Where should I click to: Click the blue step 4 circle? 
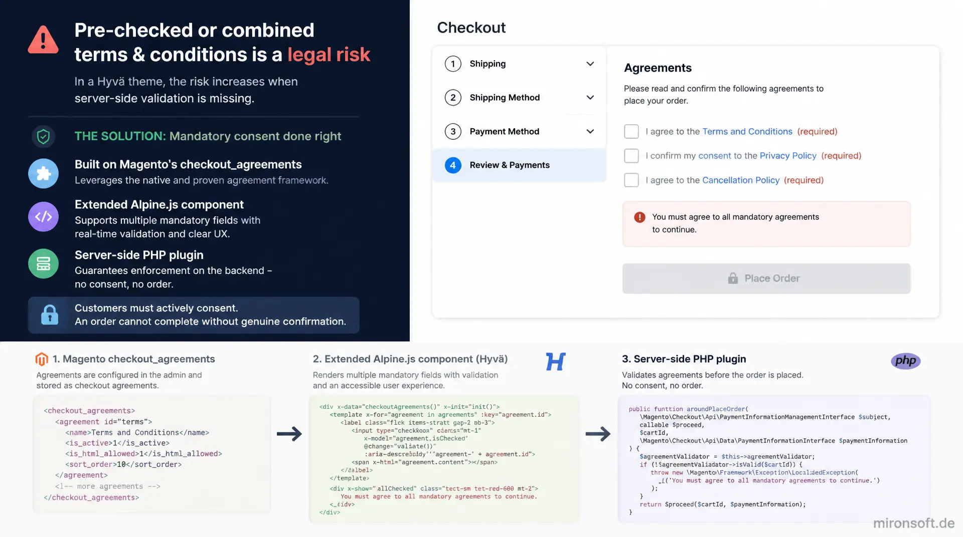453,165
